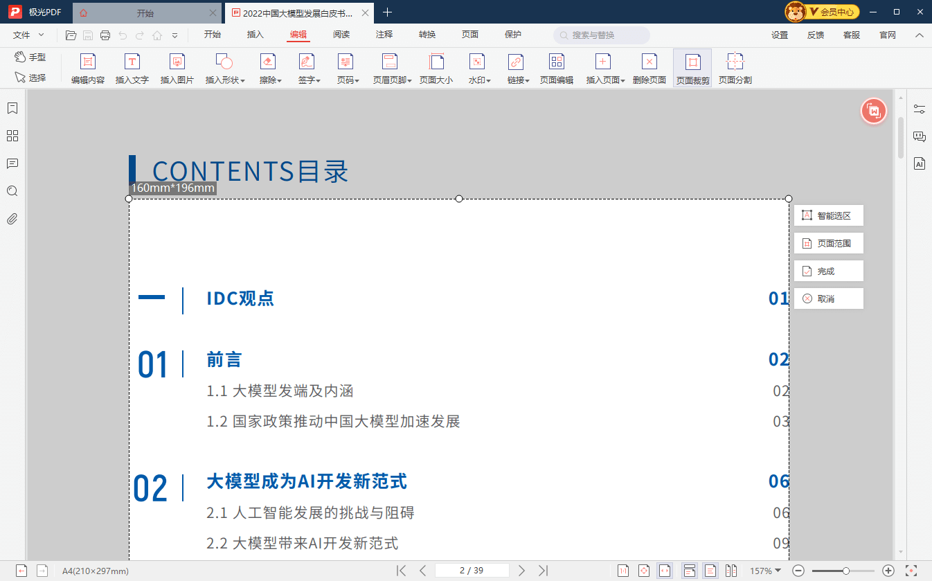The image size is (932, 581).
Task: Toggle continuous scrolling page mode
Action: (x=689, y=571)
